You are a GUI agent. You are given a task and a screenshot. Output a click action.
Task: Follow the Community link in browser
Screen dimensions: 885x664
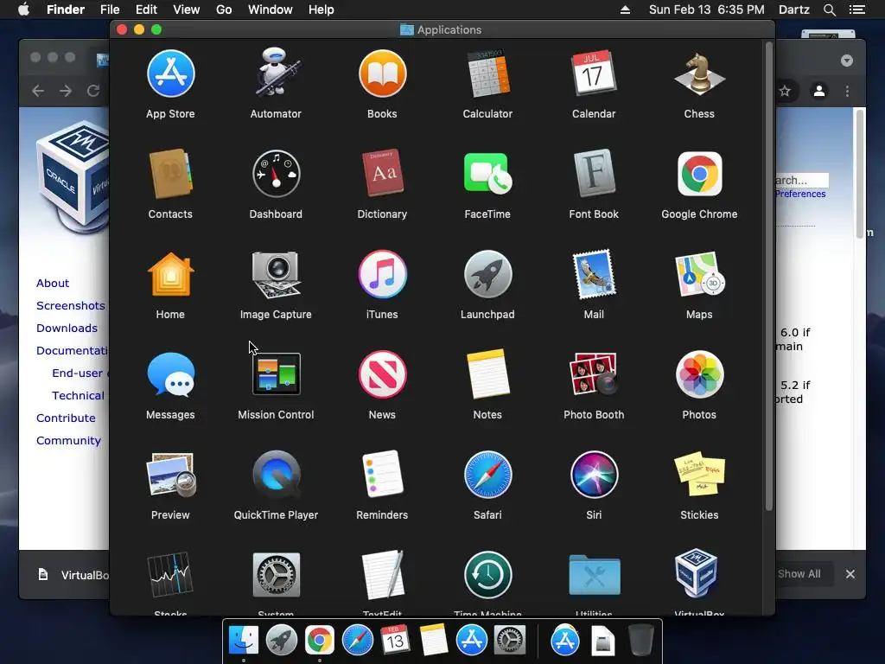pyautogui.click(x=68, y=440)
